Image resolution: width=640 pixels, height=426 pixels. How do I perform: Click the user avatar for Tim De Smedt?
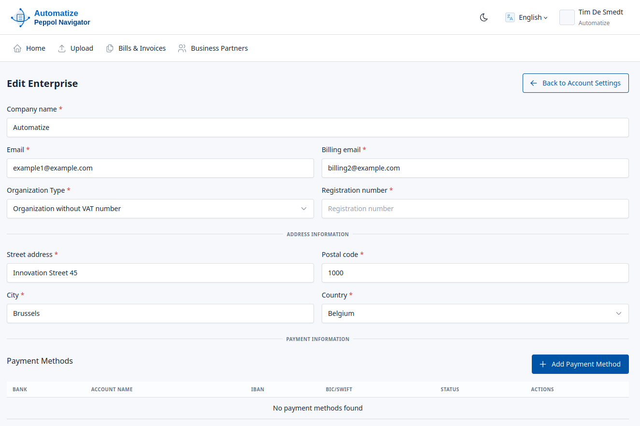pos(567,17)
